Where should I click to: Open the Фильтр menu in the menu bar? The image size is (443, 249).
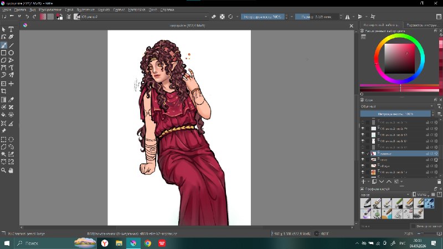(x=104, y=9)
